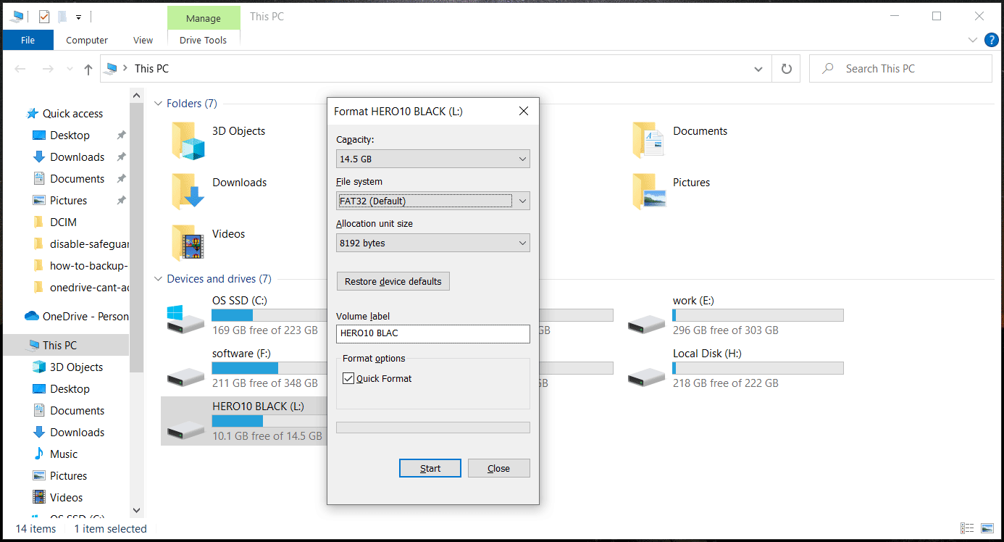Click the Help question mark icon

pyautogui.click(x=992, y=40)
